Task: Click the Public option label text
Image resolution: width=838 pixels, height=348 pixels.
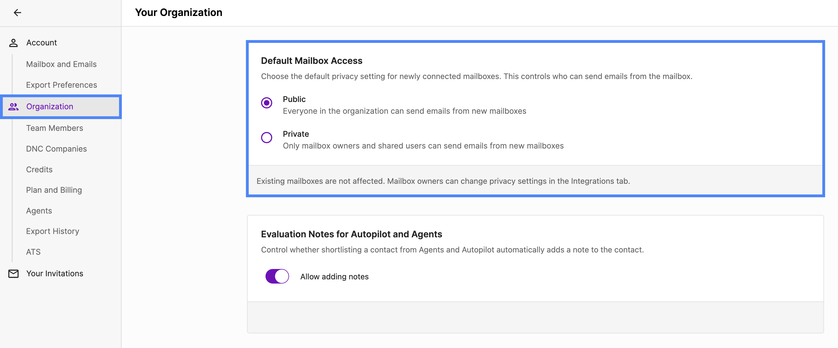Action: pos(294,99)
